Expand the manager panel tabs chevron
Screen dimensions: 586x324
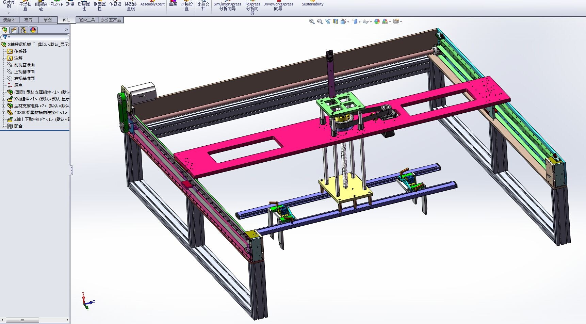click(x=66, y=30)
